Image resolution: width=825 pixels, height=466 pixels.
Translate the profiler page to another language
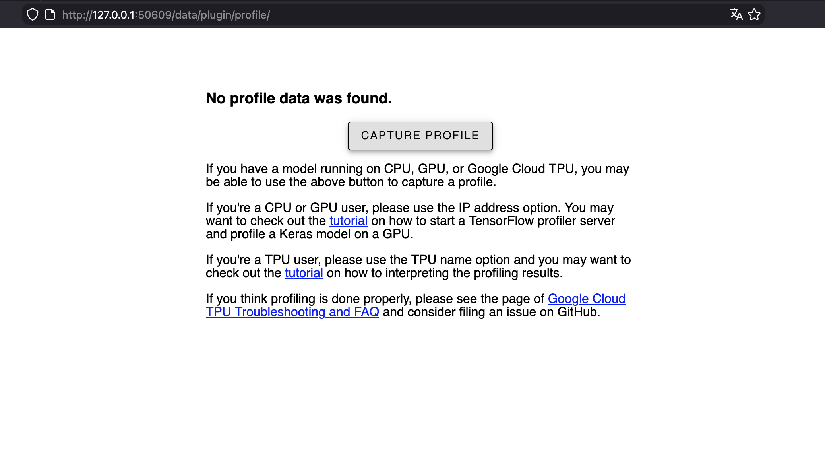[736, 15]
